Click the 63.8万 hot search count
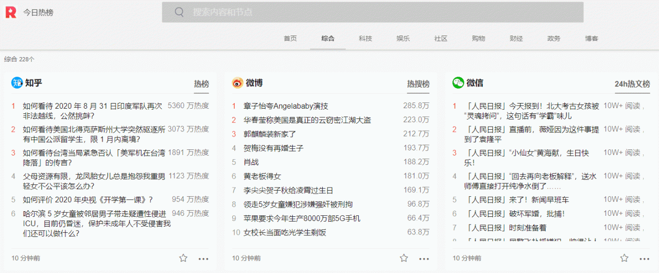Screen dimensions: 659x273 419,232
